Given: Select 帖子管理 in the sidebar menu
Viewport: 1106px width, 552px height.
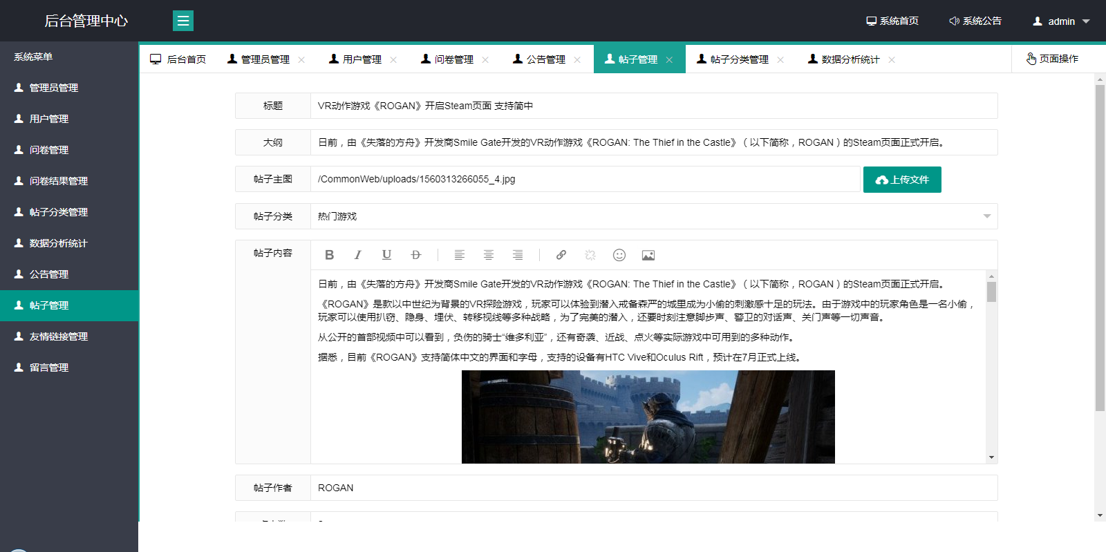Looking at the screenshot, I should point(69,305).
